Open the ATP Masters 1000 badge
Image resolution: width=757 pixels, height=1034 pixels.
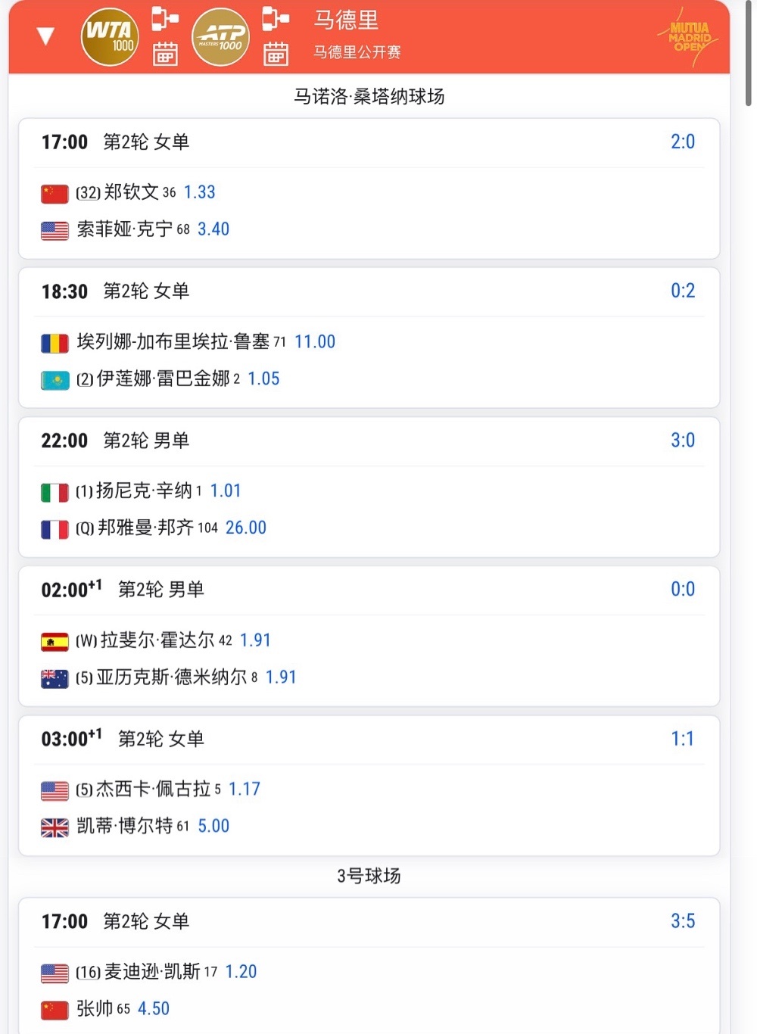point(220,36)
